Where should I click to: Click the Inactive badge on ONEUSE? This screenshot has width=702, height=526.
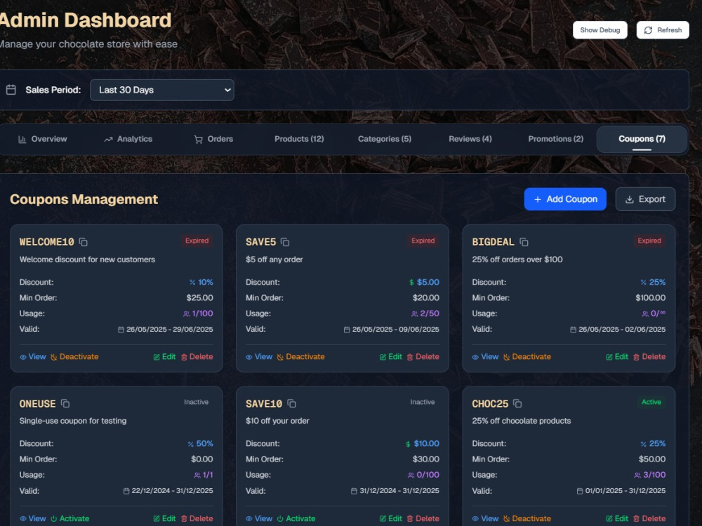click(196, 402)
